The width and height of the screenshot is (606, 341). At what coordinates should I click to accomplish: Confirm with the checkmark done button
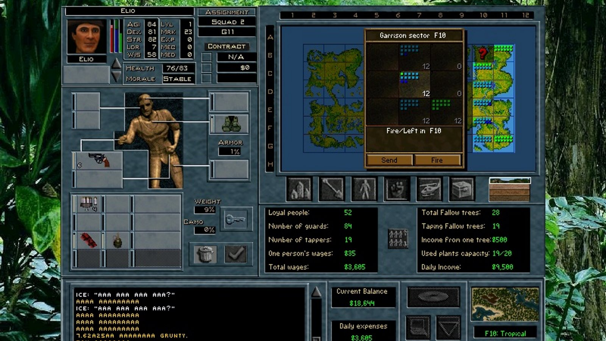[x=236, y=254]
